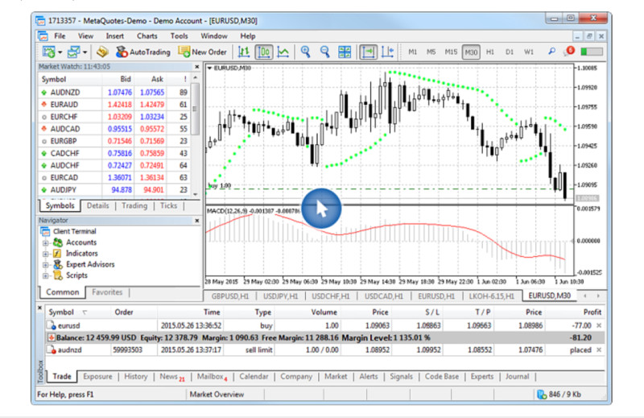This screenshot has height=418, width=644.
Task: Open dropdown arrow next to New Chart icon
Action: pyautogui.click(x=60, y=52)
